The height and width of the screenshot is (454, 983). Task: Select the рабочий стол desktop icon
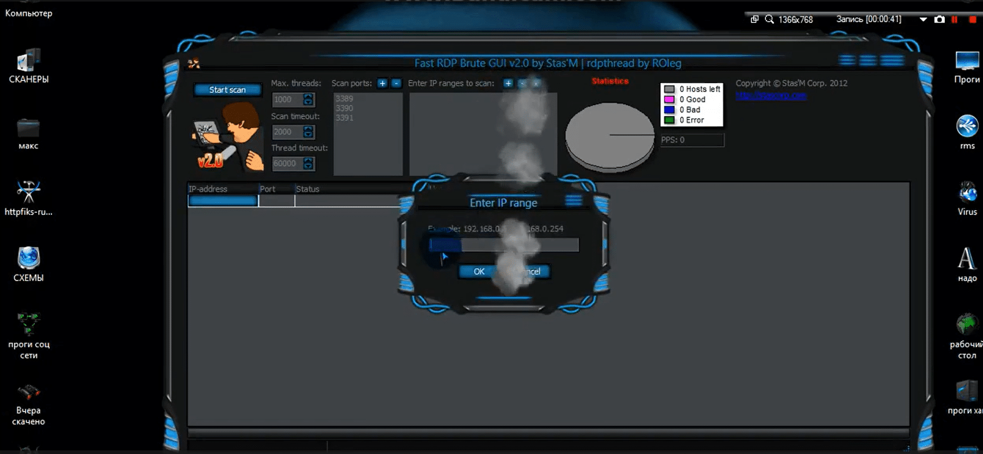coord(966,336)
